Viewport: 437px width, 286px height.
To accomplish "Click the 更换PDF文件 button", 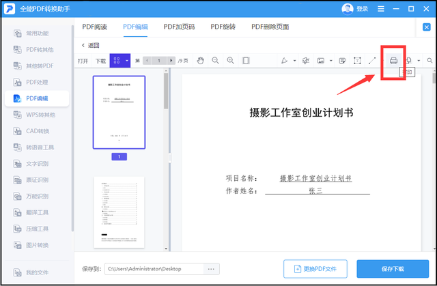I will [315, 269].
